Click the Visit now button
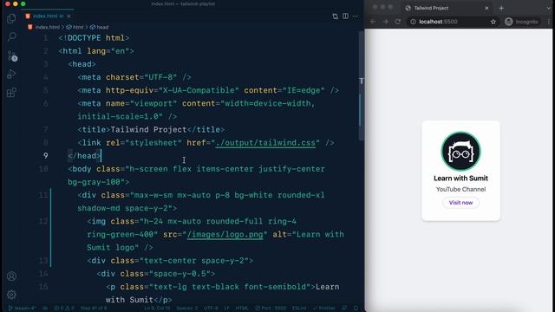 tap(460, 203)
